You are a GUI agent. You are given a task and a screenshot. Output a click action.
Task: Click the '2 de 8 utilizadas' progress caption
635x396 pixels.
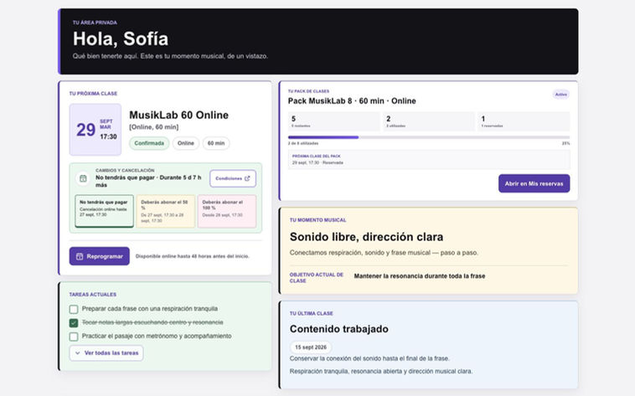click(303, 143)
